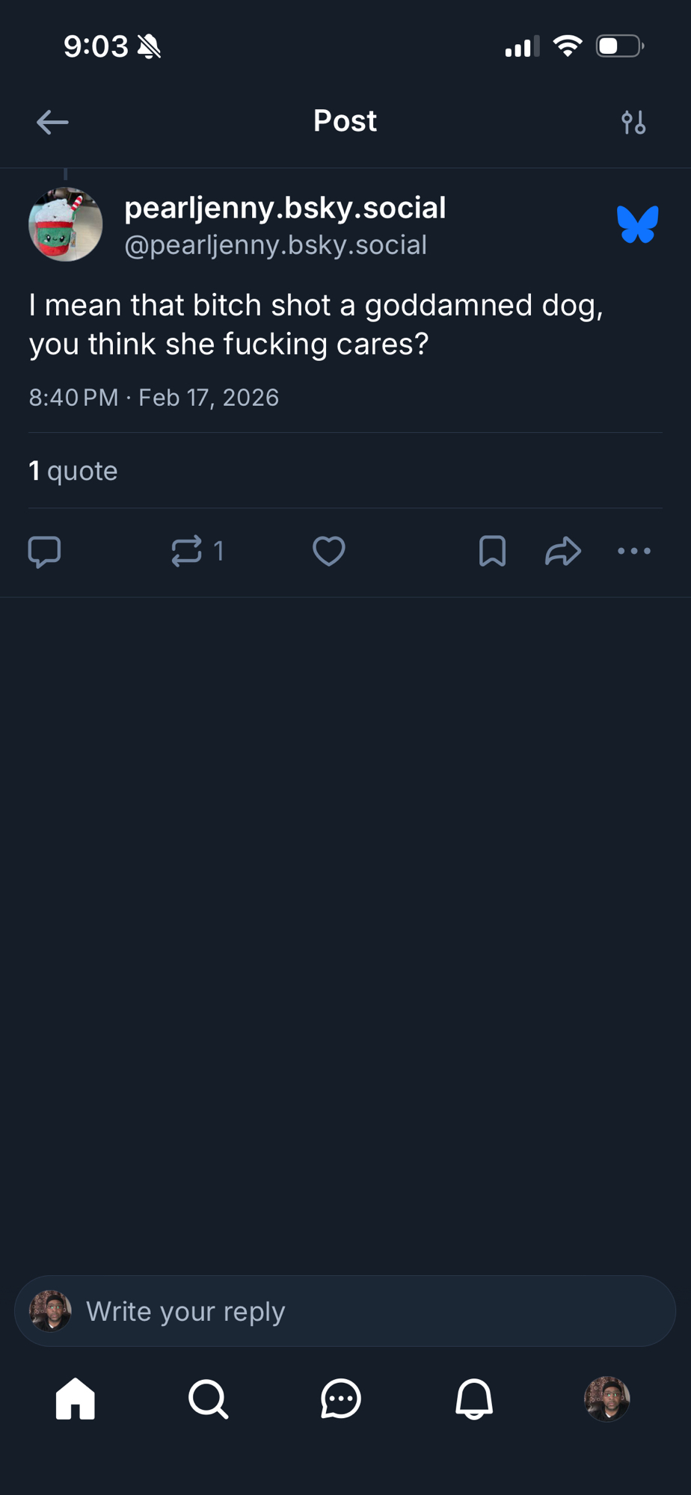Bookmark this post
Viewport: 691px width, 1495px height.
[492, 552]
